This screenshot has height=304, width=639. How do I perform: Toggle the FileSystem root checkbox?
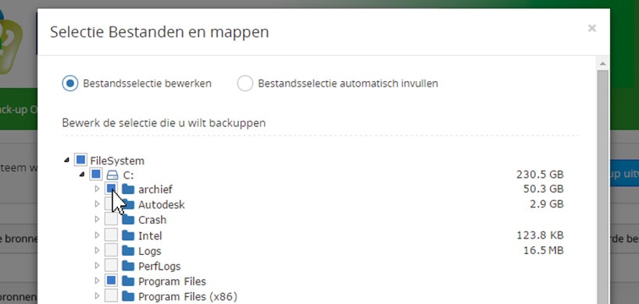80,160
